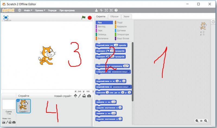
Task: Switch to the Скрипти tab
Action: click(101, 16)
